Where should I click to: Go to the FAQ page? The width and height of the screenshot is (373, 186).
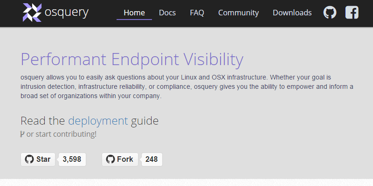(x=197, y=13)
